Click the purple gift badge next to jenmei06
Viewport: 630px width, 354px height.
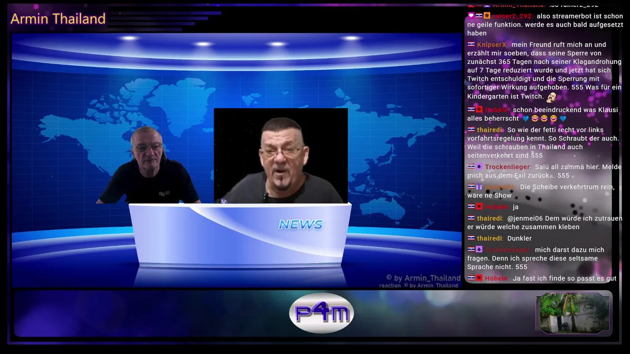[479, 187]
